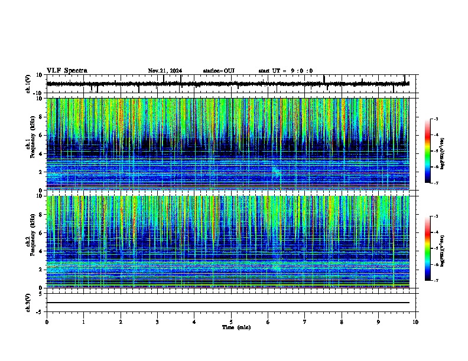Click the 'ch.1(V)' waveform axis label
Screen dimensions: 468x361
28,84
